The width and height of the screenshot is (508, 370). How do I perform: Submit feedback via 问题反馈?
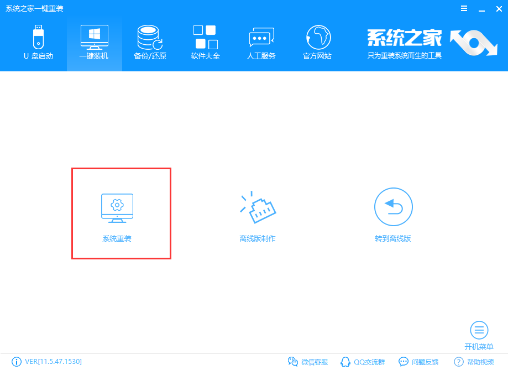coord(417,362)
